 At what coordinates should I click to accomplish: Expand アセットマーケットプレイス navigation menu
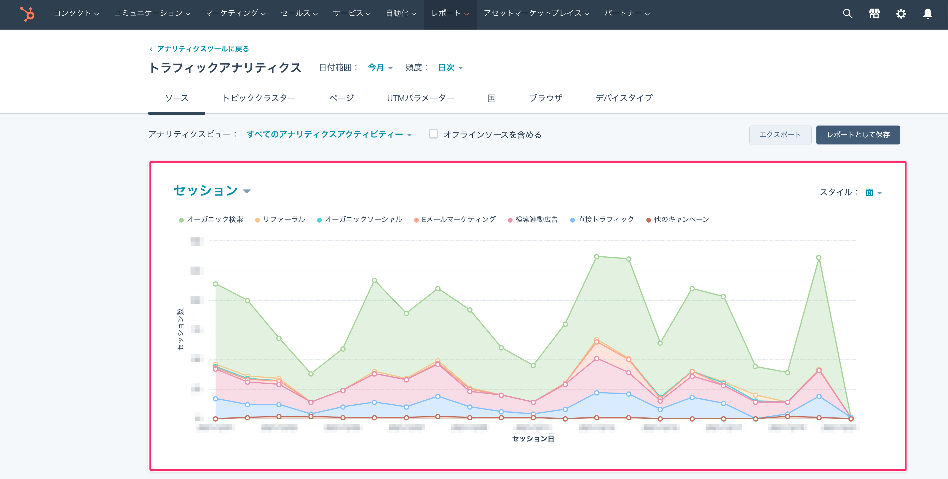536,14
